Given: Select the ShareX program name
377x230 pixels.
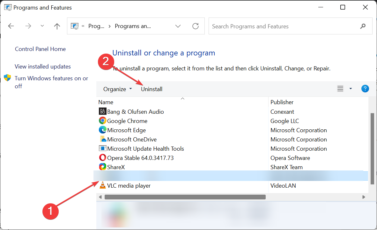Looking at the screenshot, I should point(116,167).
